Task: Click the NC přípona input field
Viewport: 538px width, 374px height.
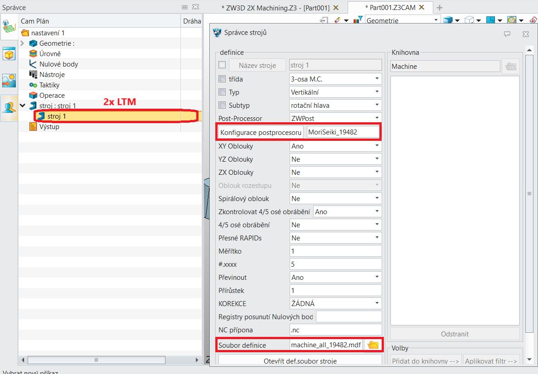Action: [335, 330]
